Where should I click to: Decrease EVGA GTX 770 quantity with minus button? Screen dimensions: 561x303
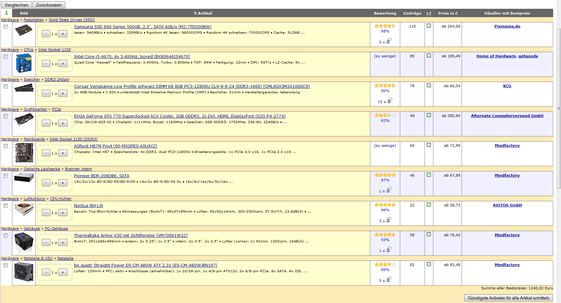[46, 123]
